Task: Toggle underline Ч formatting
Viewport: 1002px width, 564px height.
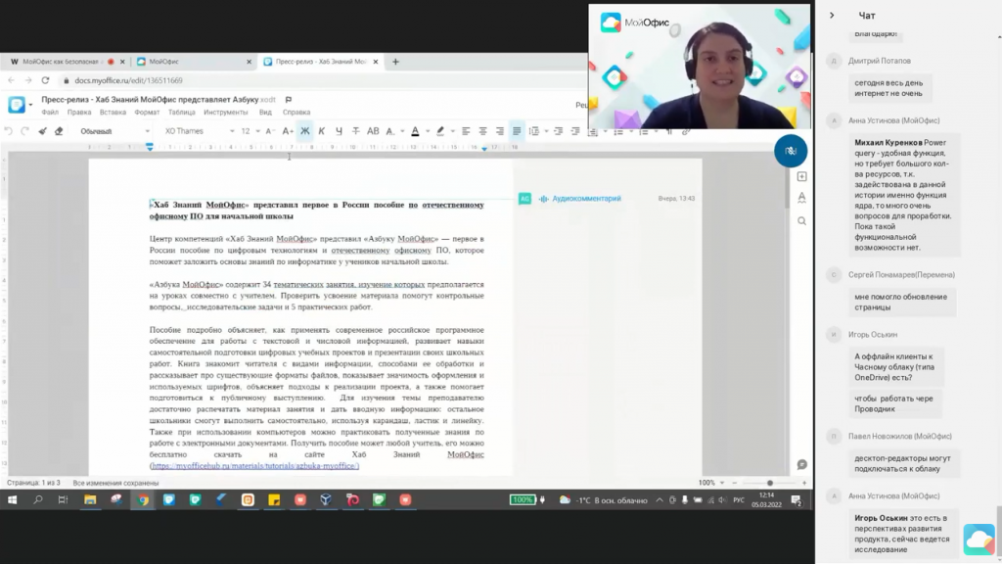Action: click(x=339, y=131)
